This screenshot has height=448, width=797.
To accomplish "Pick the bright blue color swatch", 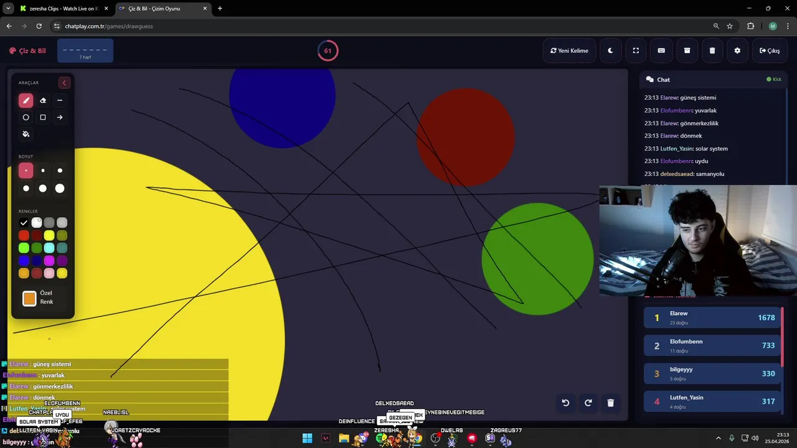I will (24, 261).
